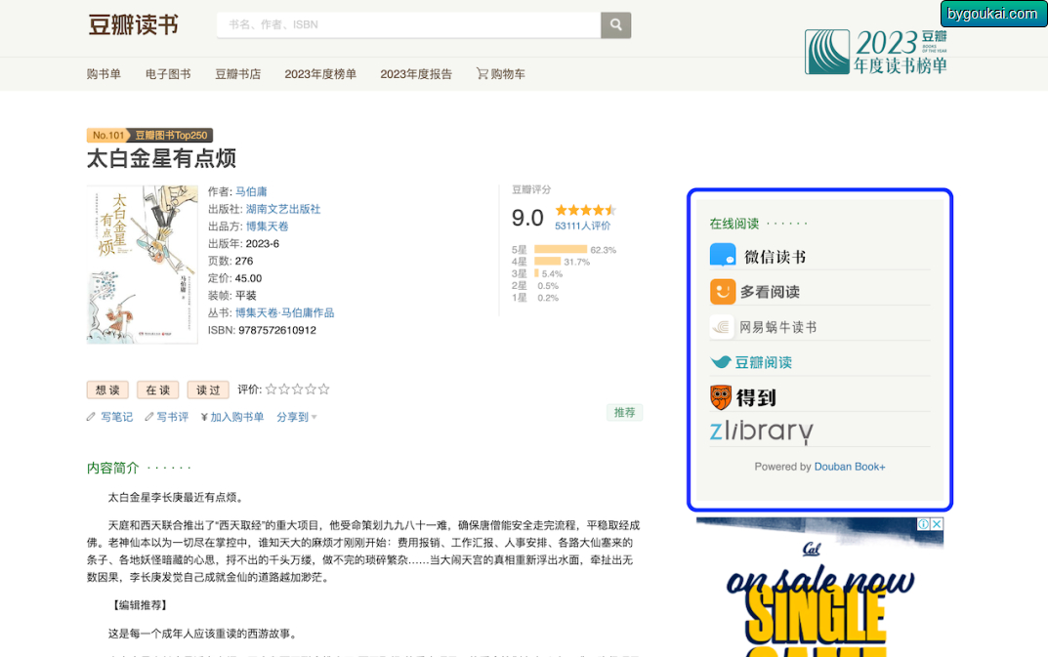Open author 马伯庸 link
1048x657 pixels.
(x=251, y=191)
